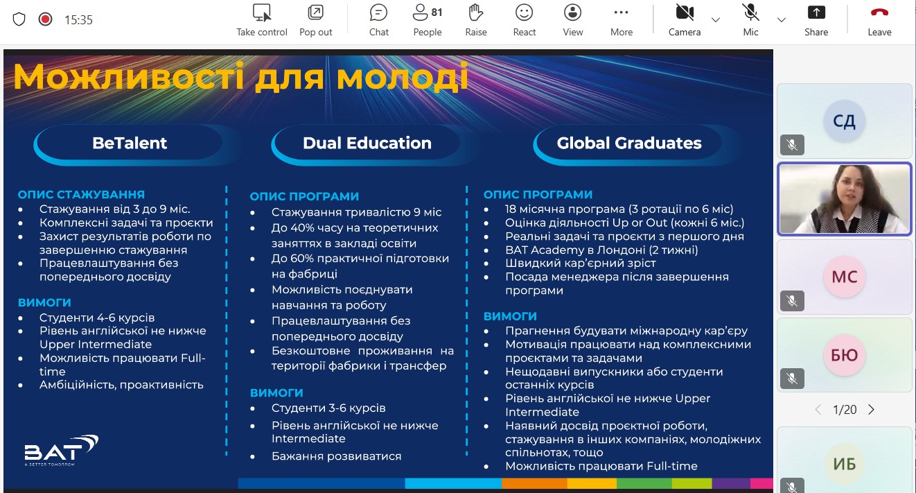
Task: Share your screen
Action: 816,20
